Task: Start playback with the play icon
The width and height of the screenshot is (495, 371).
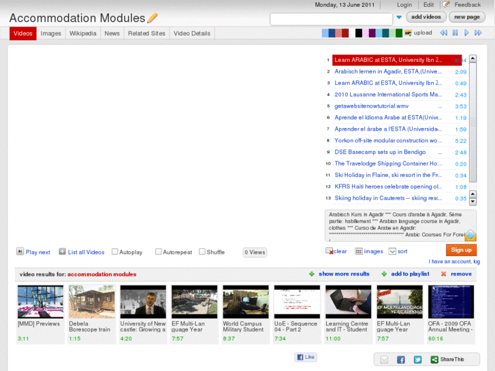Action: [466, 33]
